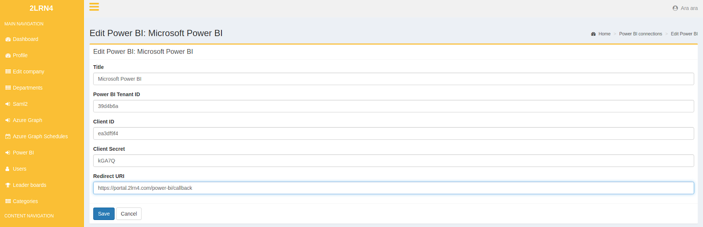
Task: Toggle sidebar with hamburger menu icon
Action: click(94, 7)
